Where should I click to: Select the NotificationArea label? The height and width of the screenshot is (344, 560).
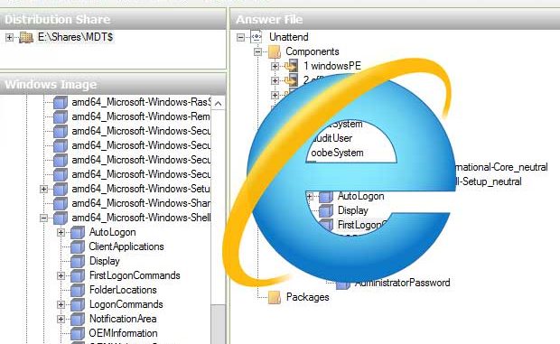(123, 319)
